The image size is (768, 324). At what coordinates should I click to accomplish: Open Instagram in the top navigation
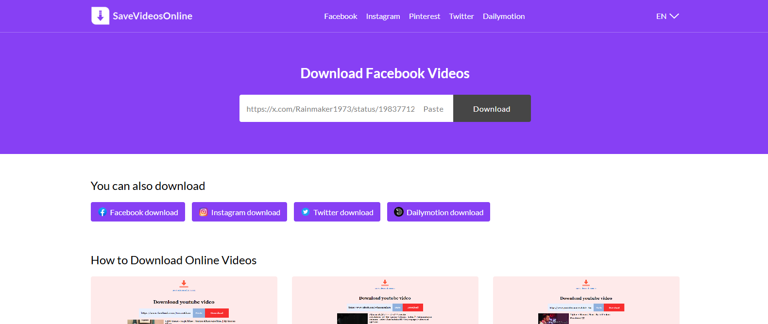[x=383, y=16]
